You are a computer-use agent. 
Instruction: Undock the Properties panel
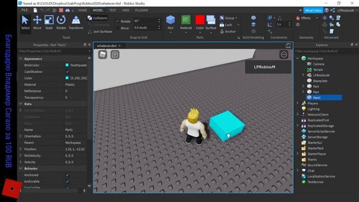(x=85, y=45)
